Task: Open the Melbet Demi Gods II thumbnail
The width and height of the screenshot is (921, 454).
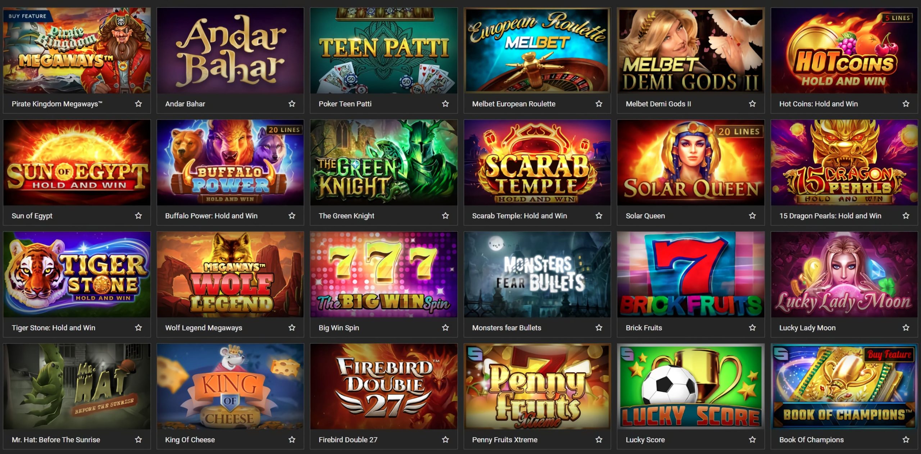Action: pyautogui.click(x=691, y=51)
